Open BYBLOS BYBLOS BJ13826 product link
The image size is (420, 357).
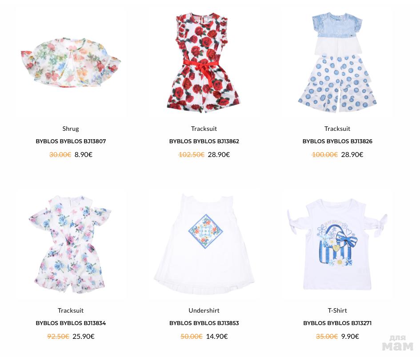[337, 141]
